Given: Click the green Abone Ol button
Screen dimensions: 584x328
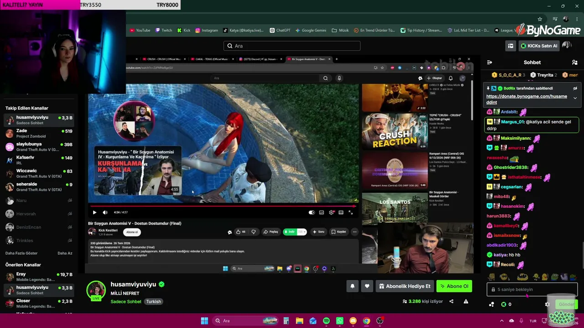Looking at the screenshot, I should [454, 286].
